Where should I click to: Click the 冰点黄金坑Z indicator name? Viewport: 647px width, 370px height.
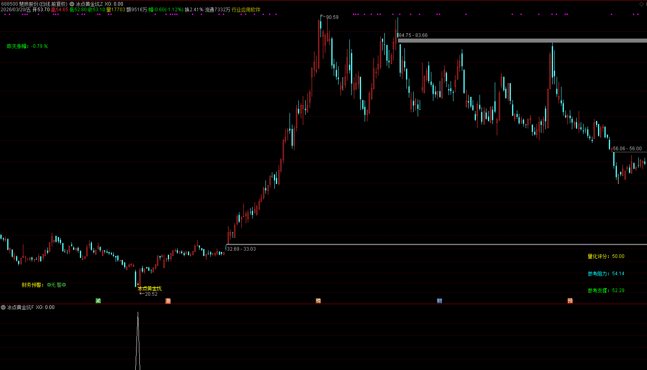89,4
